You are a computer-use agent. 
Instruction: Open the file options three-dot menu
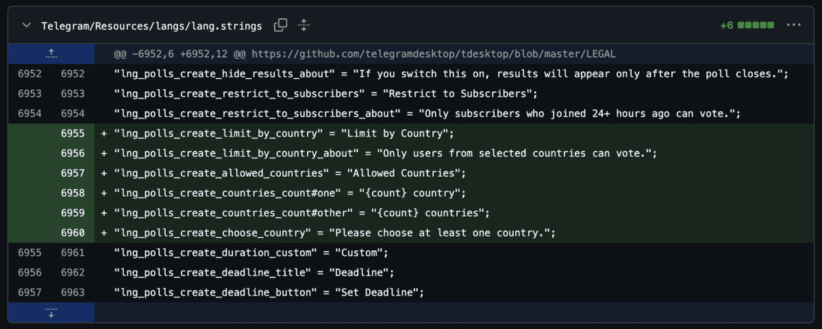point(794,25)
